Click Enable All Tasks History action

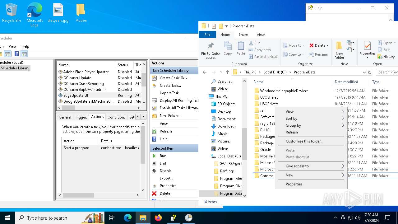(179, 108)
